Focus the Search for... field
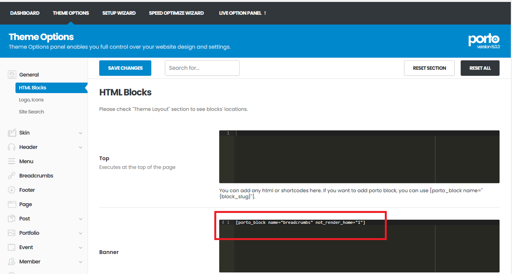The image size is (512, 274). [202, 68]
